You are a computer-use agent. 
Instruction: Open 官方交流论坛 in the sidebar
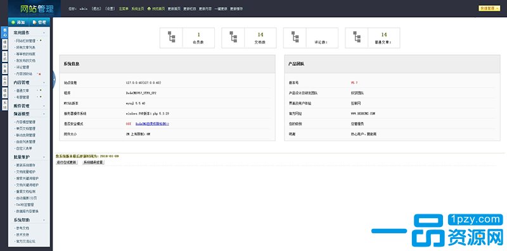(25, 241)
